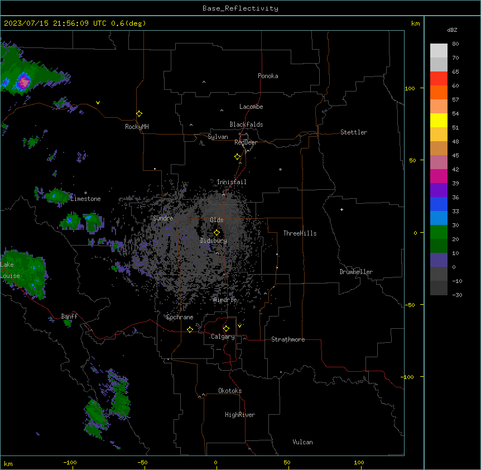Click the RockyMH label
481x470 pixels.
137,127
